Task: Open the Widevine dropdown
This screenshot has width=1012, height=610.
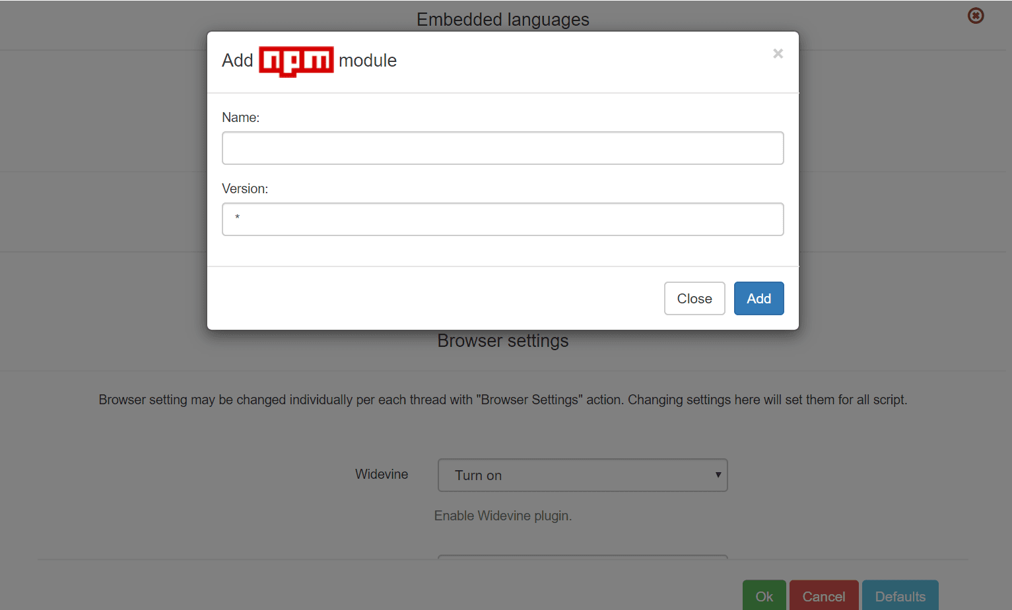Action: coord(582,475)
